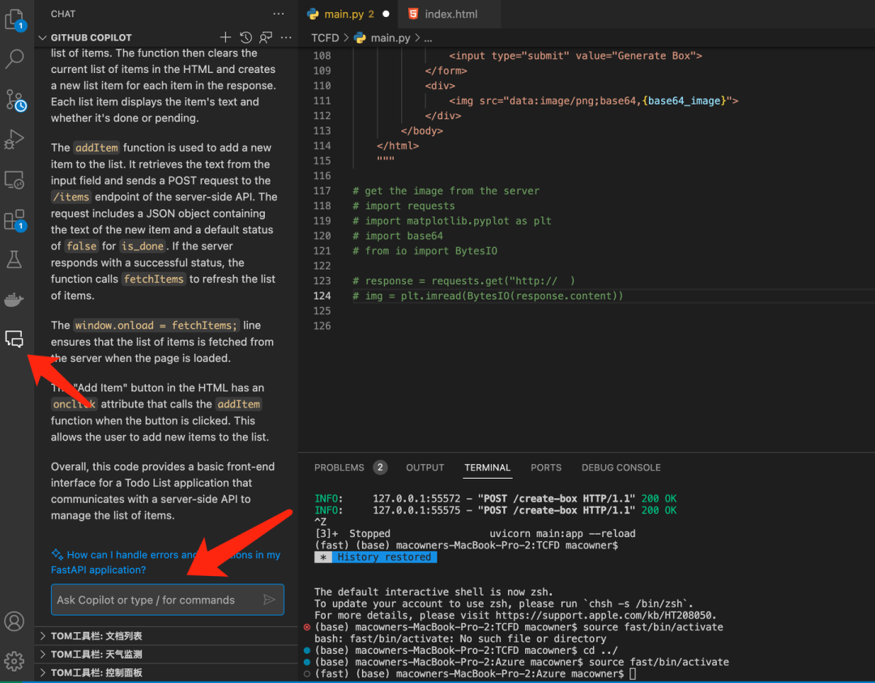Place cursor on the Generate Box input line
875x683 pixels.
coord(575,56)
